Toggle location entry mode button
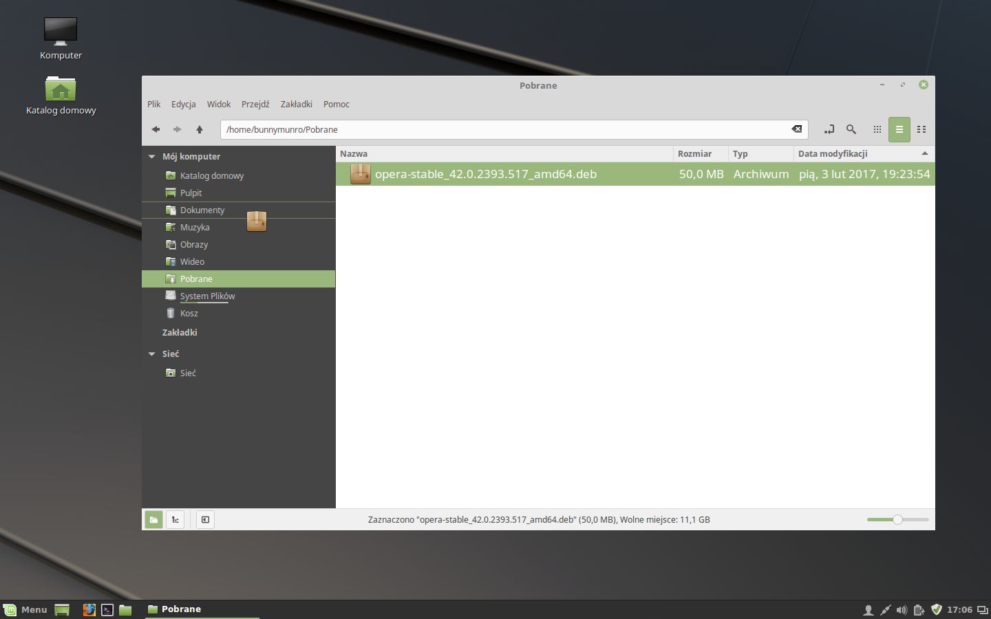Screen dimensions: 991x619 point(829,129)
